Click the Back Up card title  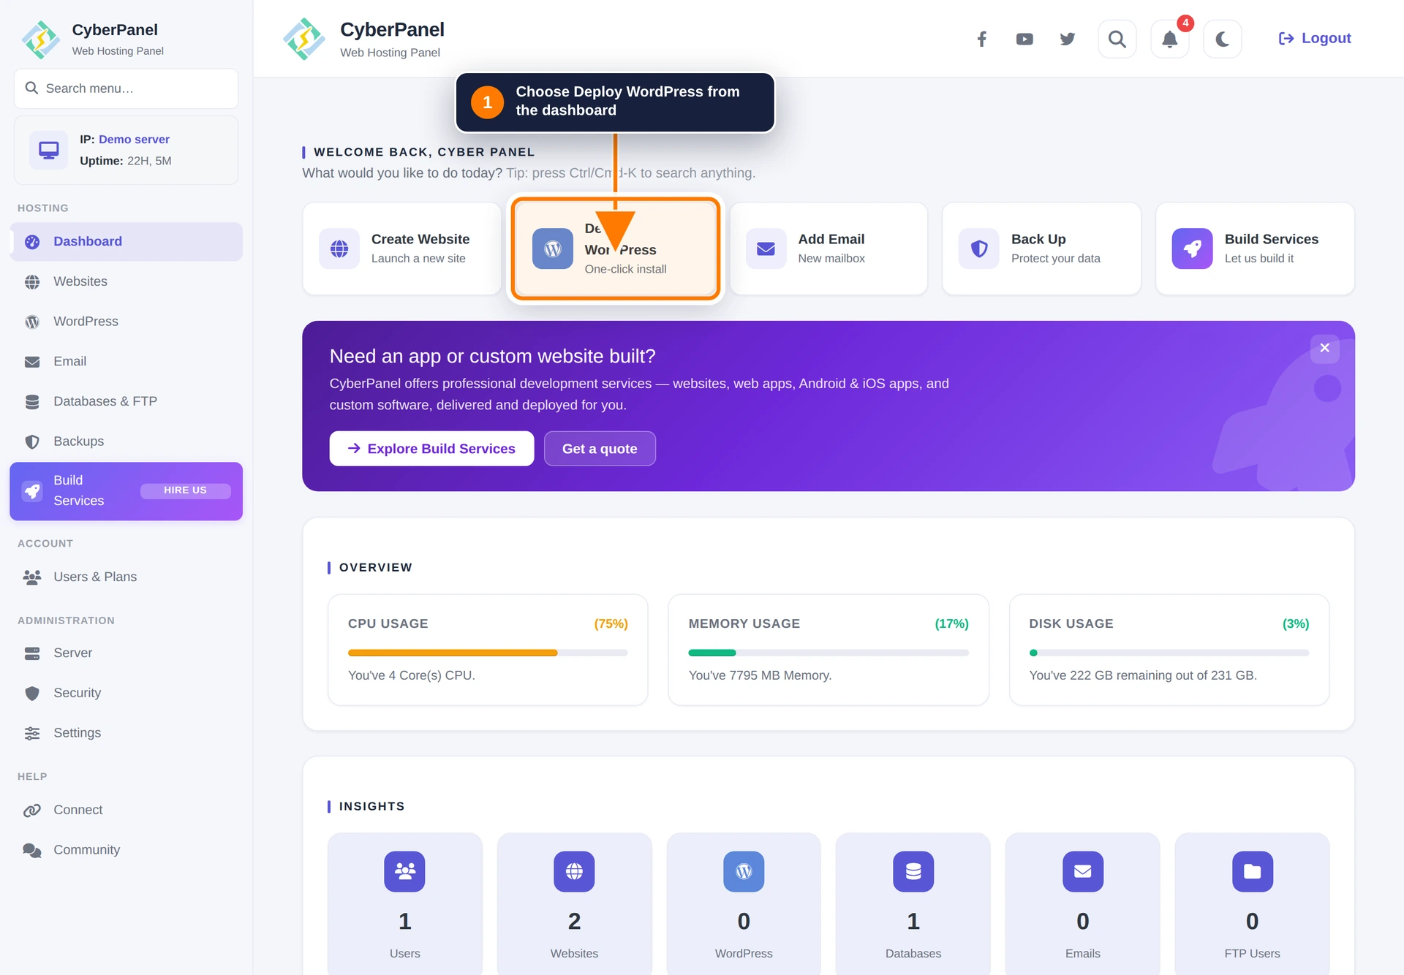pyautogui.click(x=1038, y=239)
